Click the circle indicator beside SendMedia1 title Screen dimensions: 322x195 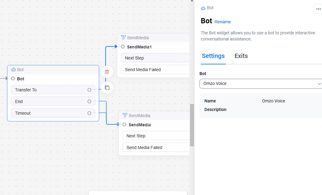[123, 47]
